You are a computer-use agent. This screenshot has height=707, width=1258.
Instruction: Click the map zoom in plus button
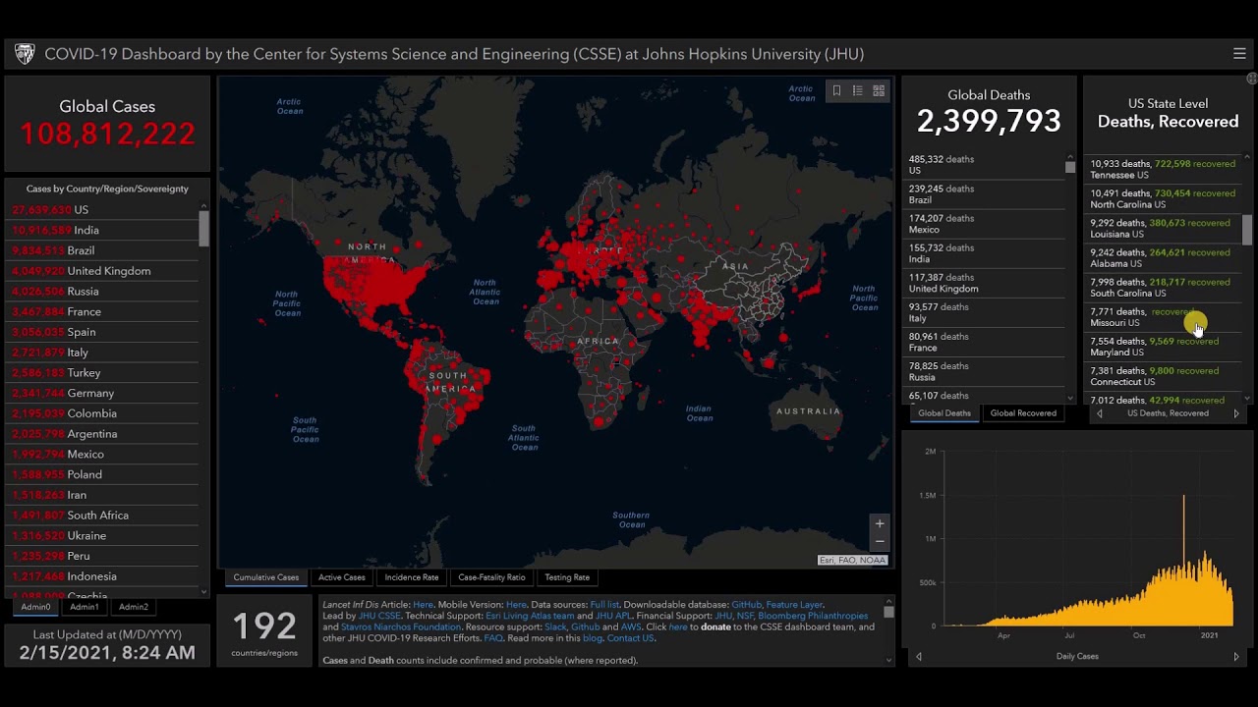(x=880, y=523)
